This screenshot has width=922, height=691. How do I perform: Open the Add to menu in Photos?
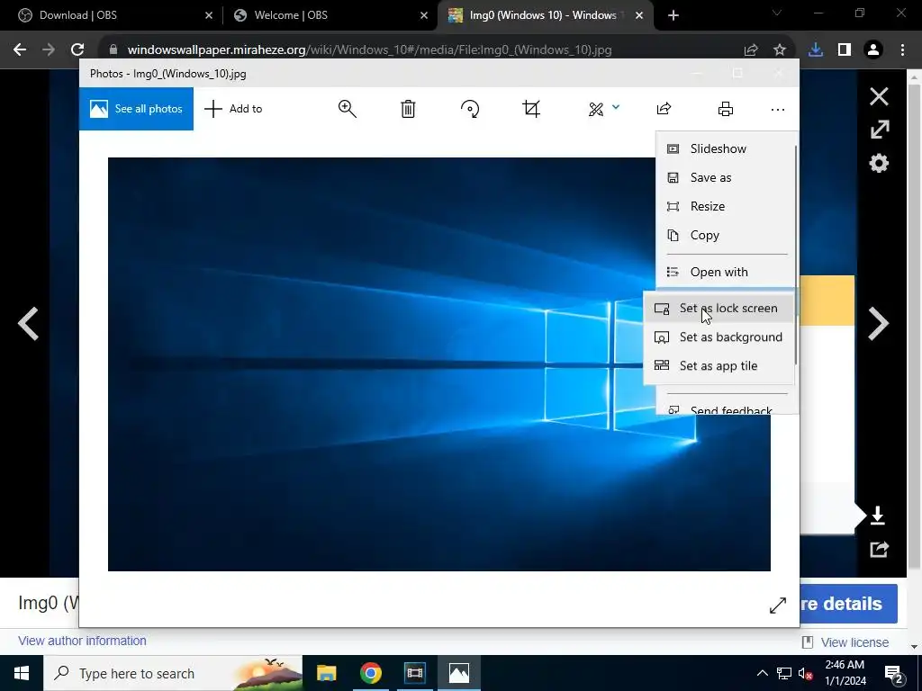[x=233, y=109]
